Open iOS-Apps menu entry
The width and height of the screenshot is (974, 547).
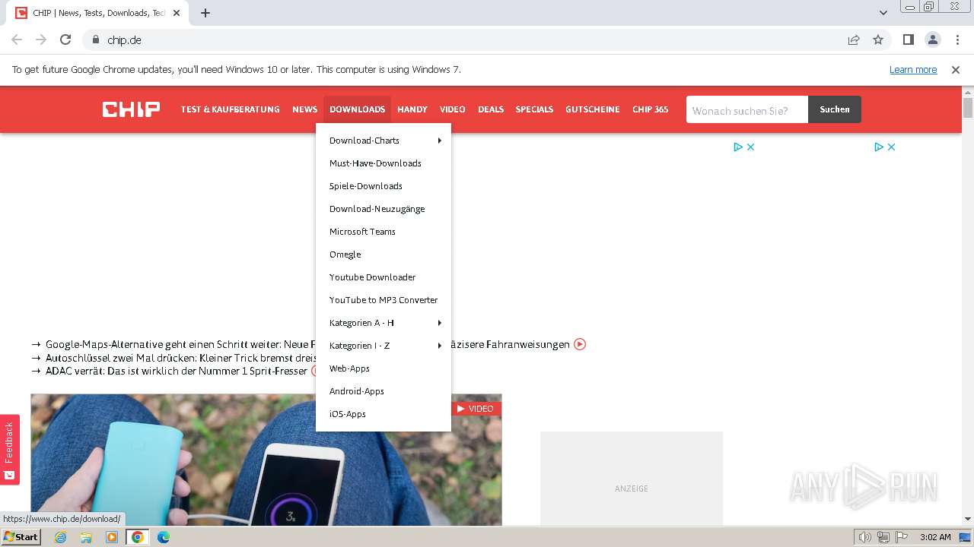pyautogui.click(x=384, y=414)
